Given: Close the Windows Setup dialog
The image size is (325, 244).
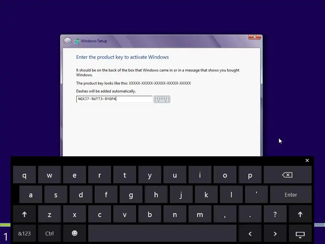Looking at the screenshot, I should point(255,37).
